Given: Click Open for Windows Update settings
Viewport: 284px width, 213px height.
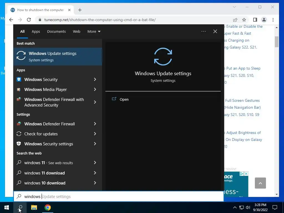Looking at the screenshot, I should (124, 99).
